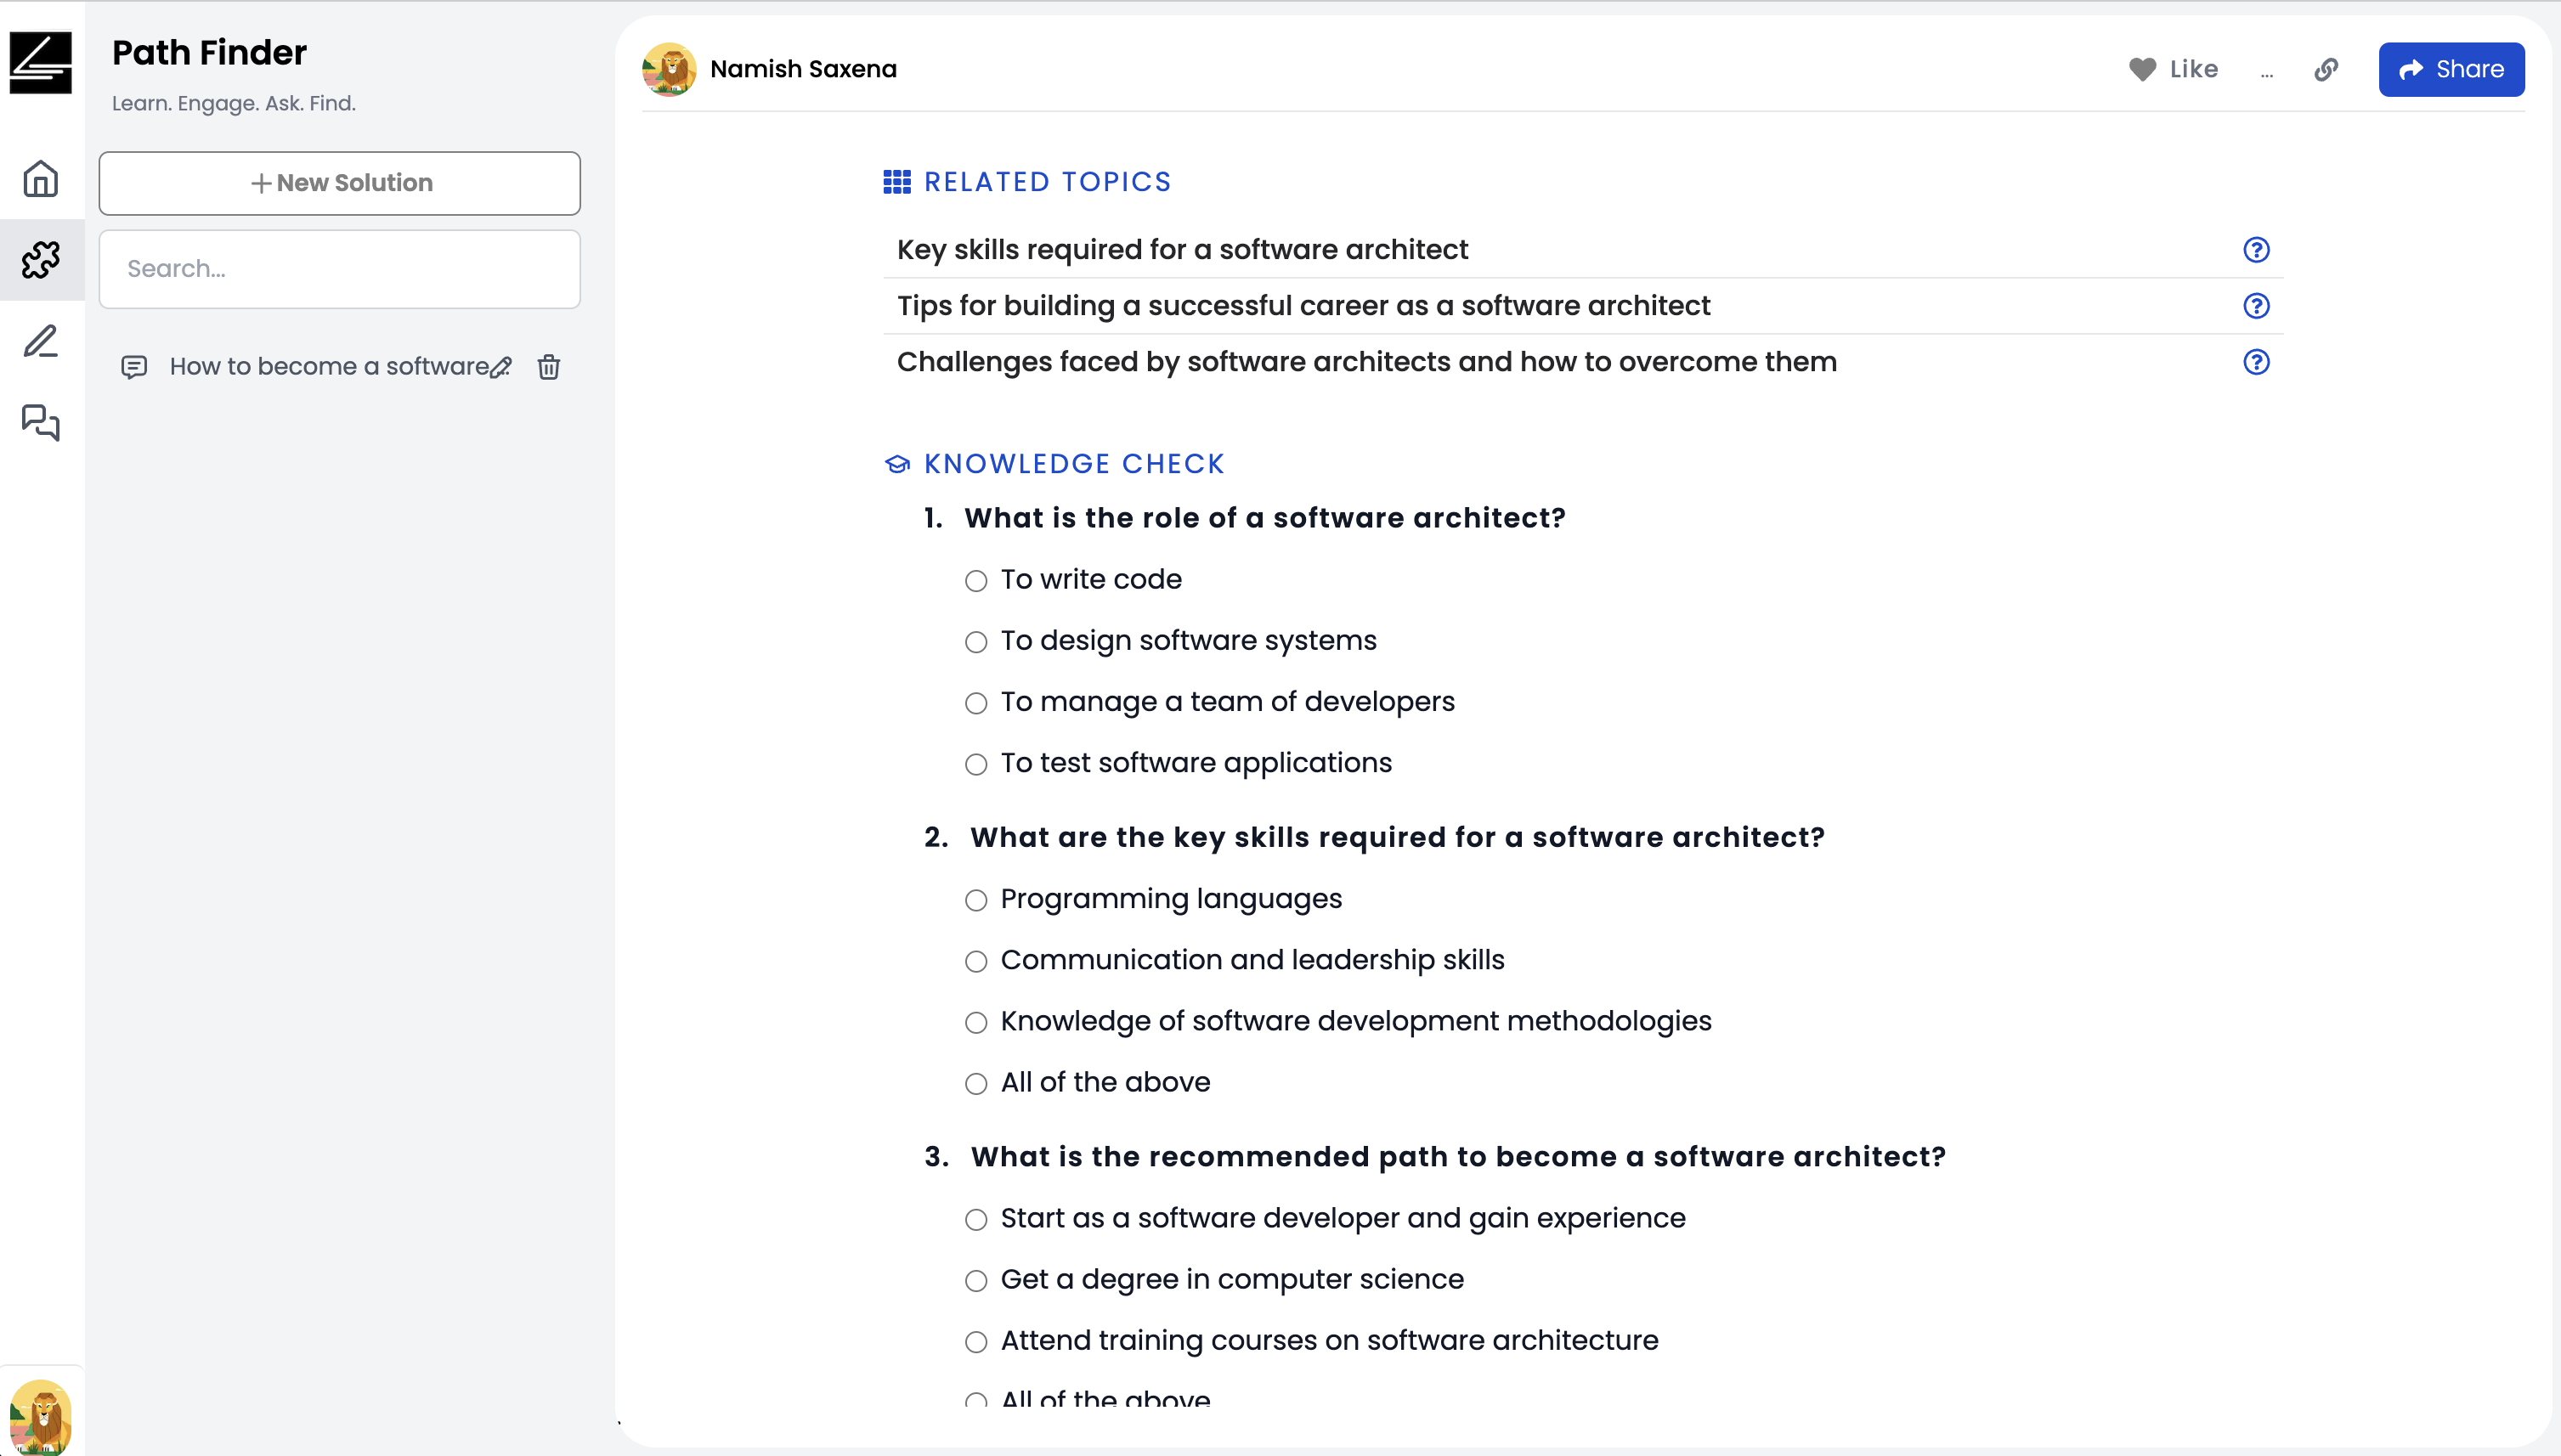Image resolution: width=2561 pixels, height=1456 pixels.
Task: Click the blue Share button
Action: point(2451,69)
